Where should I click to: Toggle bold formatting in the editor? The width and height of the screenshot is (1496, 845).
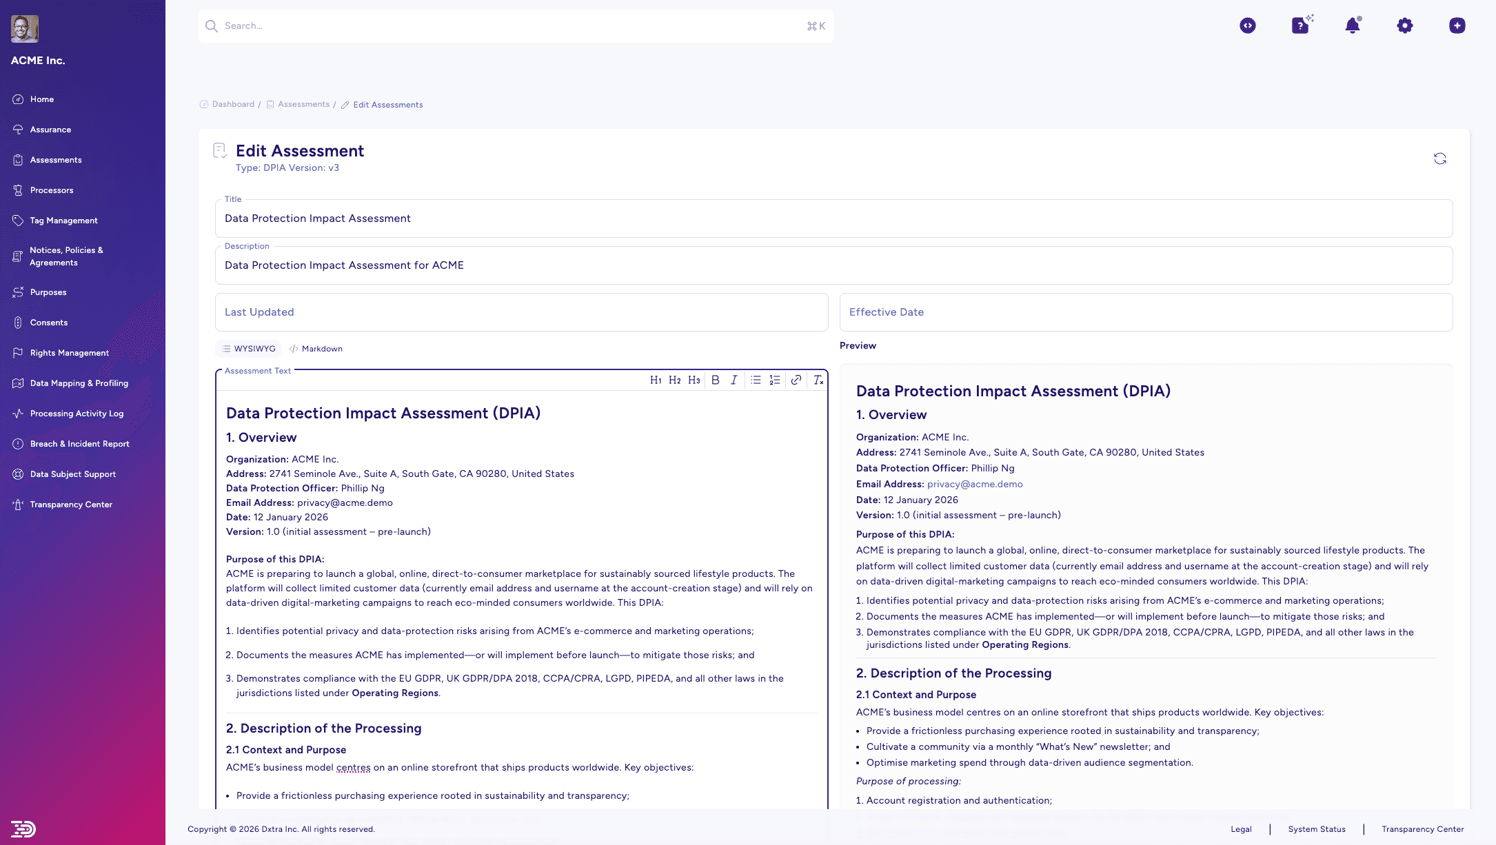pyautogui.click(x=715, y=380)
